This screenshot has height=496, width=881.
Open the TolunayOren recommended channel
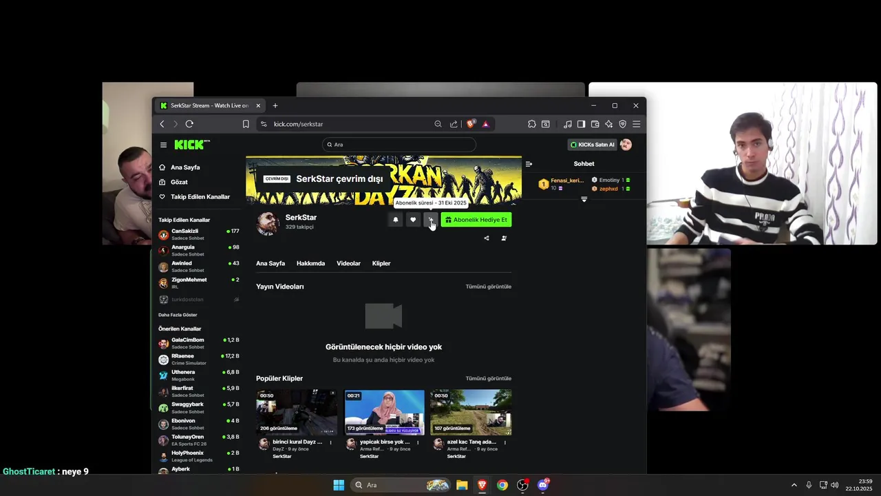199,440
